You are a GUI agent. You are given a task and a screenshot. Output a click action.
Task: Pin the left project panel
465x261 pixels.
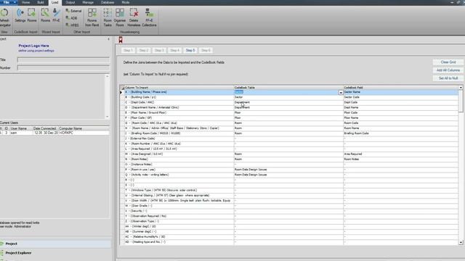108,39
